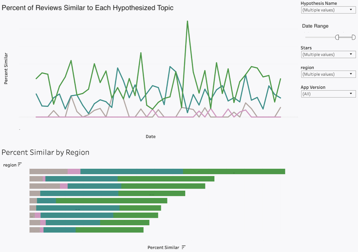Select the green segment of the fifth region bar
The width and height of the screenshot is (358, 252).
[x=111, y=201]
